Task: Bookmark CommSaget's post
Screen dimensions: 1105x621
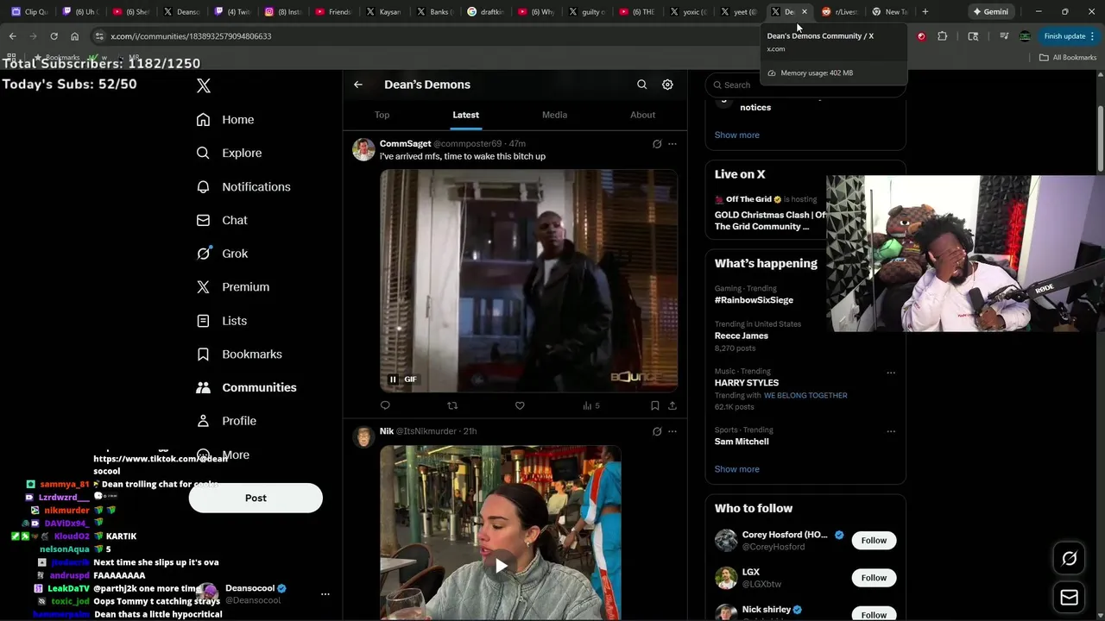Action: (655, 405)
